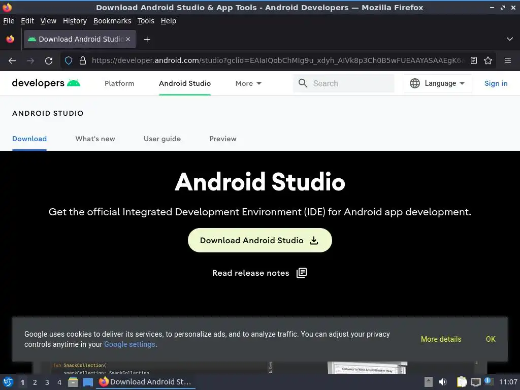Open the Google settings link
520x390 pixels.
129,345
